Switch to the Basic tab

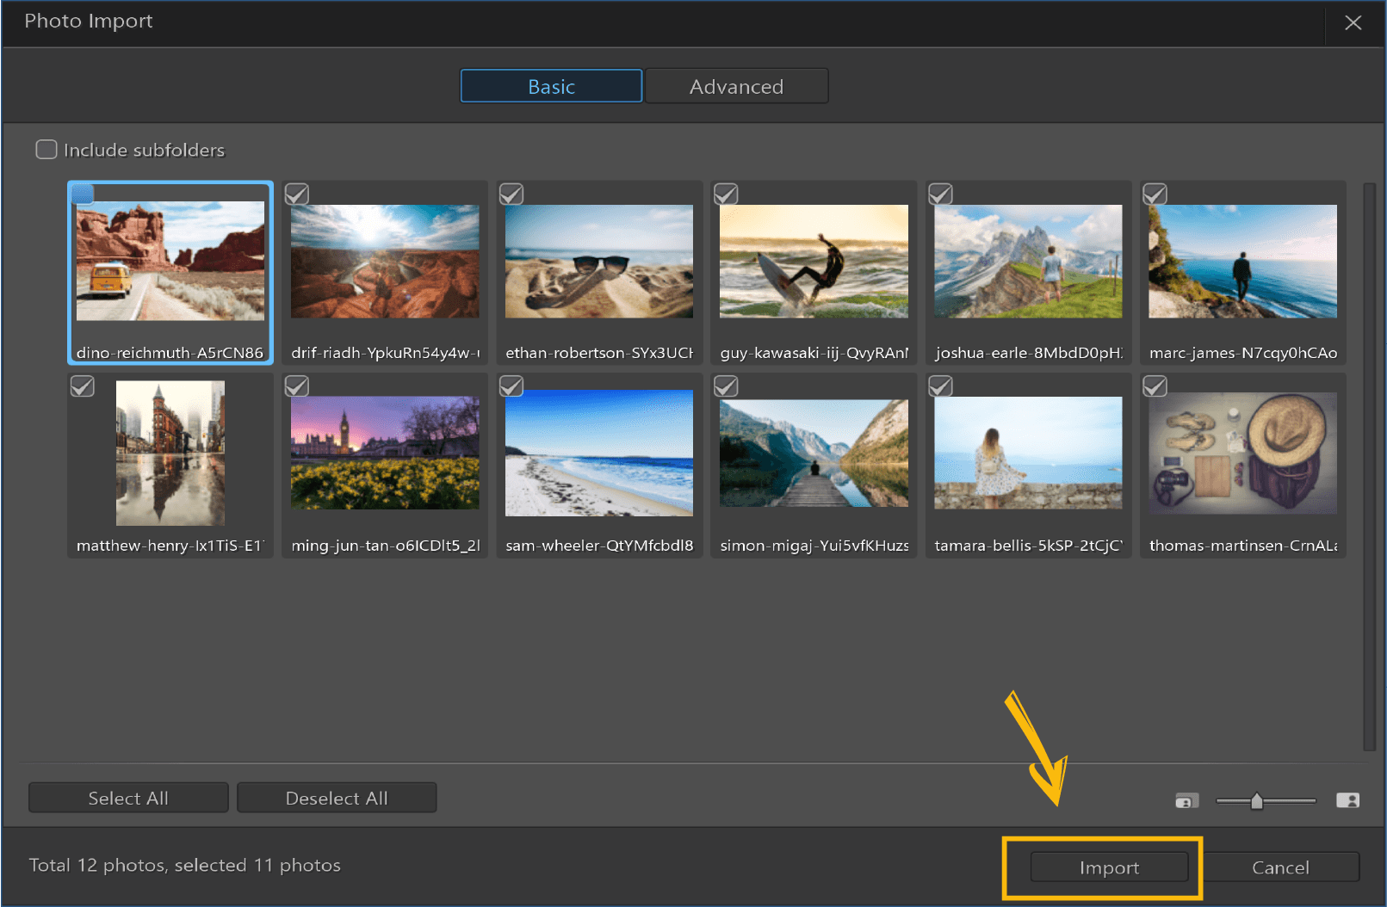(x=551, y=86)
